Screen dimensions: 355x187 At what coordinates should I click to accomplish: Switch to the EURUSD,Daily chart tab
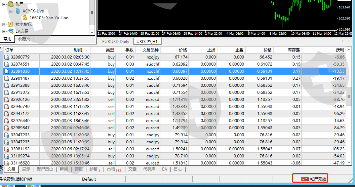115,42
